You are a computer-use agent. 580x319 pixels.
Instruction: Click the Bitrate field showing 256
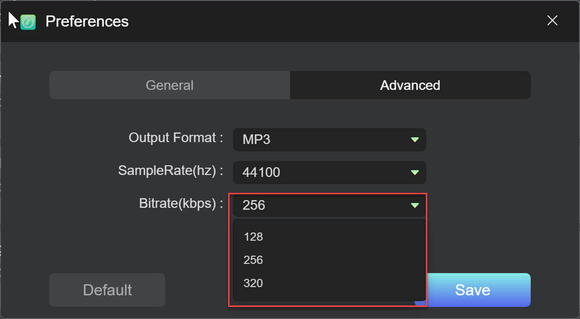(x=319, y=205)
